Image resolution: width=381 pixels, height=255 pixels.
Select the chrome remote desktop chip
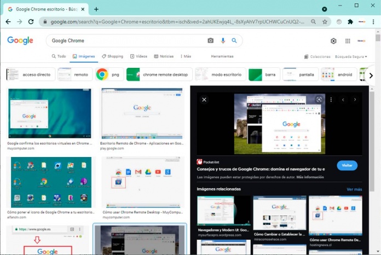[x=159, y=74]
